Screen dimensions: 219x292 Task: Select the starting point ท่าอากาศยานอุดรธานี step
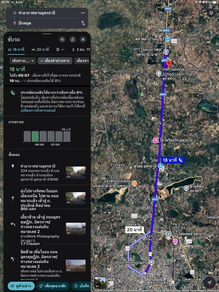pyautogui.click(x=47, y=172)
